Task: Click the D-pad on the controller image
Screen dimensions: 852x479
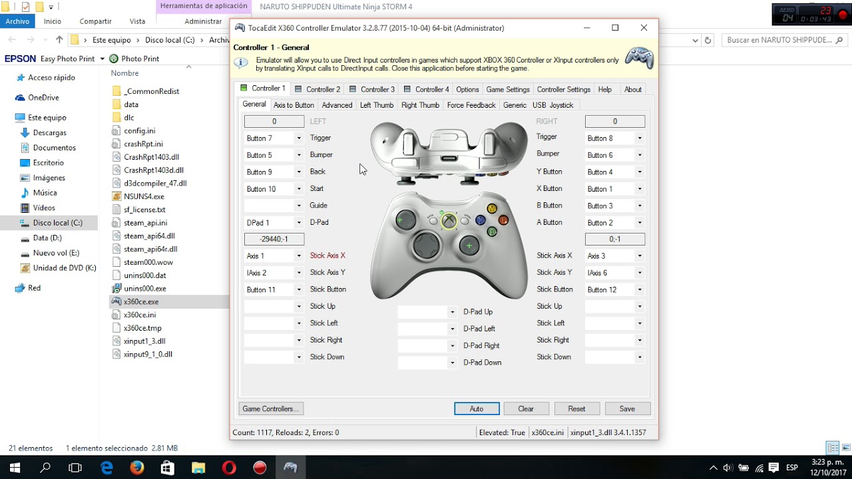Action: (x=426, y=245)
